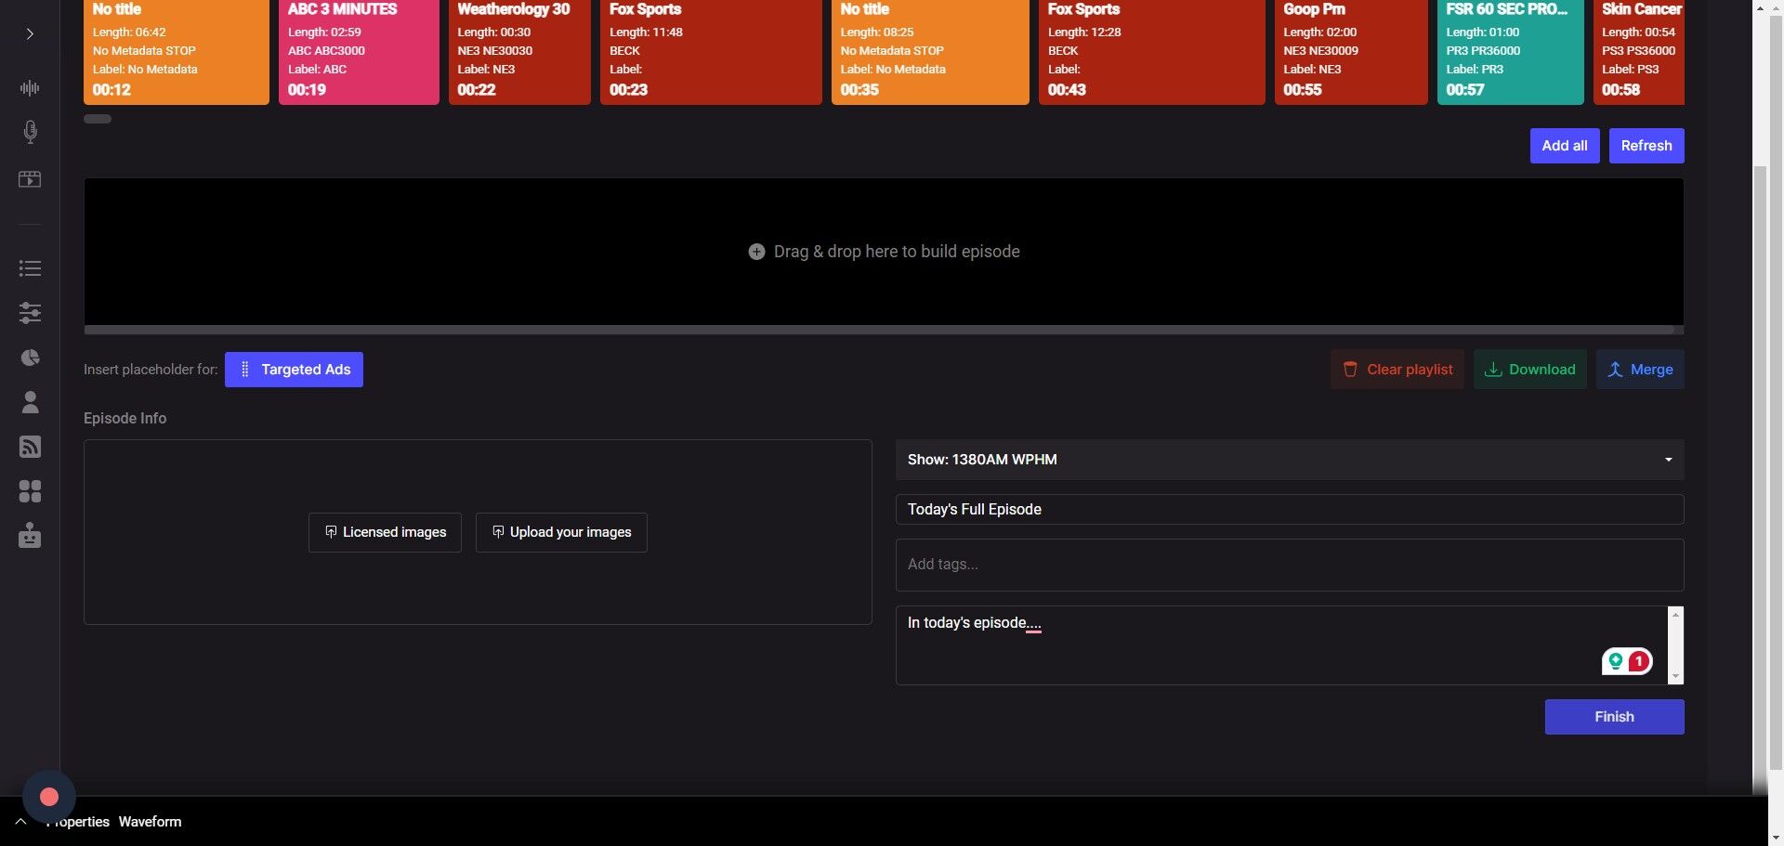Image resolution: width=1784 pixels, height=846 pixels.
Task: Click the 'Length: 12:28' text
Action: 1084,33
